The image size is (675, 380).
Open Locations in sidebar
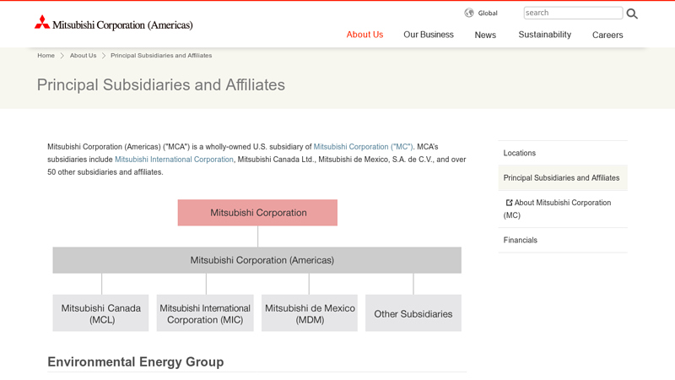(563, 153)
